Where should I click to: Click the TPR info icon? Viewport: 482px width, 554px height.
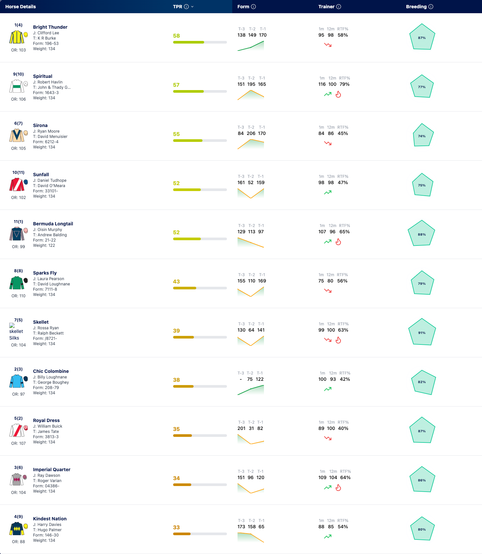186,7
